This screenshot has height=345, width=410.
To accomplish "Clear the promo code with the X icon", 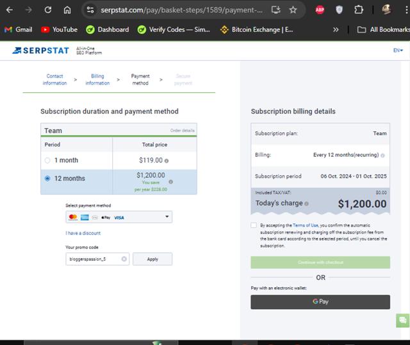I will coord(124,259).
